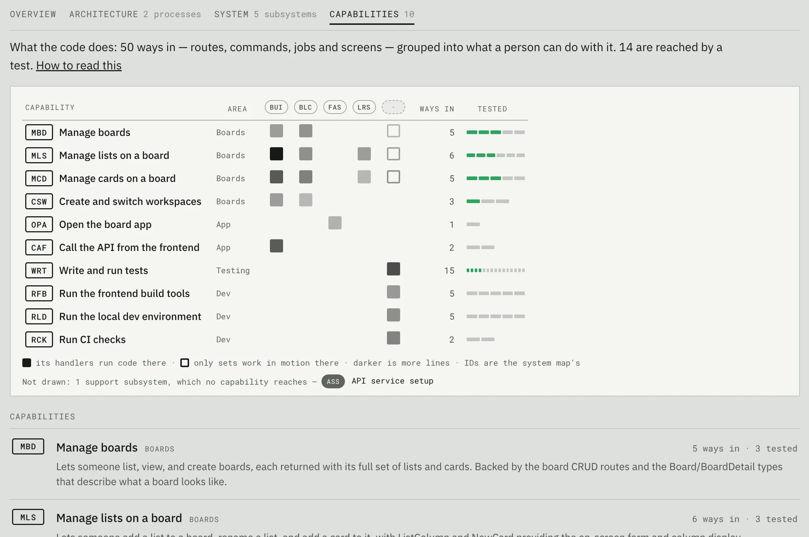Click the LRS subsystem column pill
The image size is (809, 537).
pyautogui.click(x=364, y=107)
